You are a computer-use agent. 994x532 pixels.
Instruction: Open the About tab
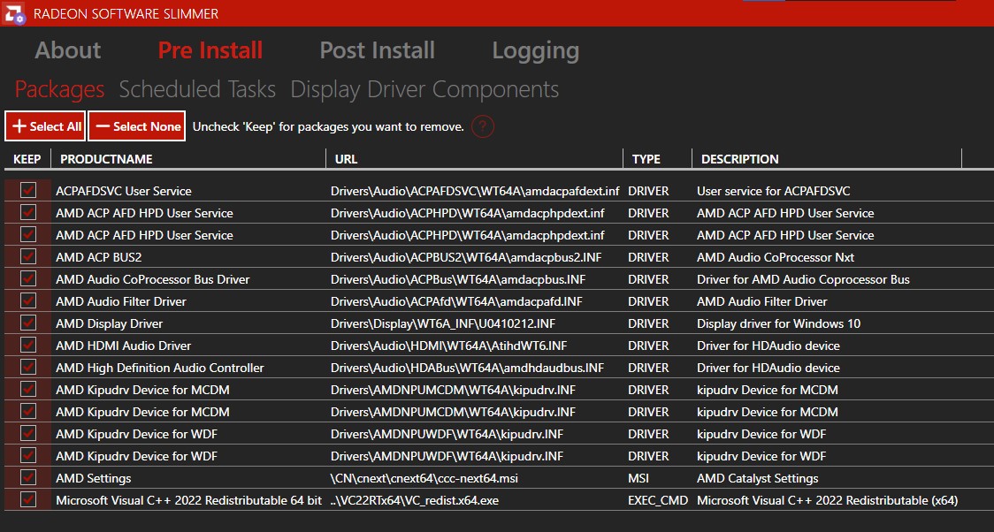click(68, 50)
